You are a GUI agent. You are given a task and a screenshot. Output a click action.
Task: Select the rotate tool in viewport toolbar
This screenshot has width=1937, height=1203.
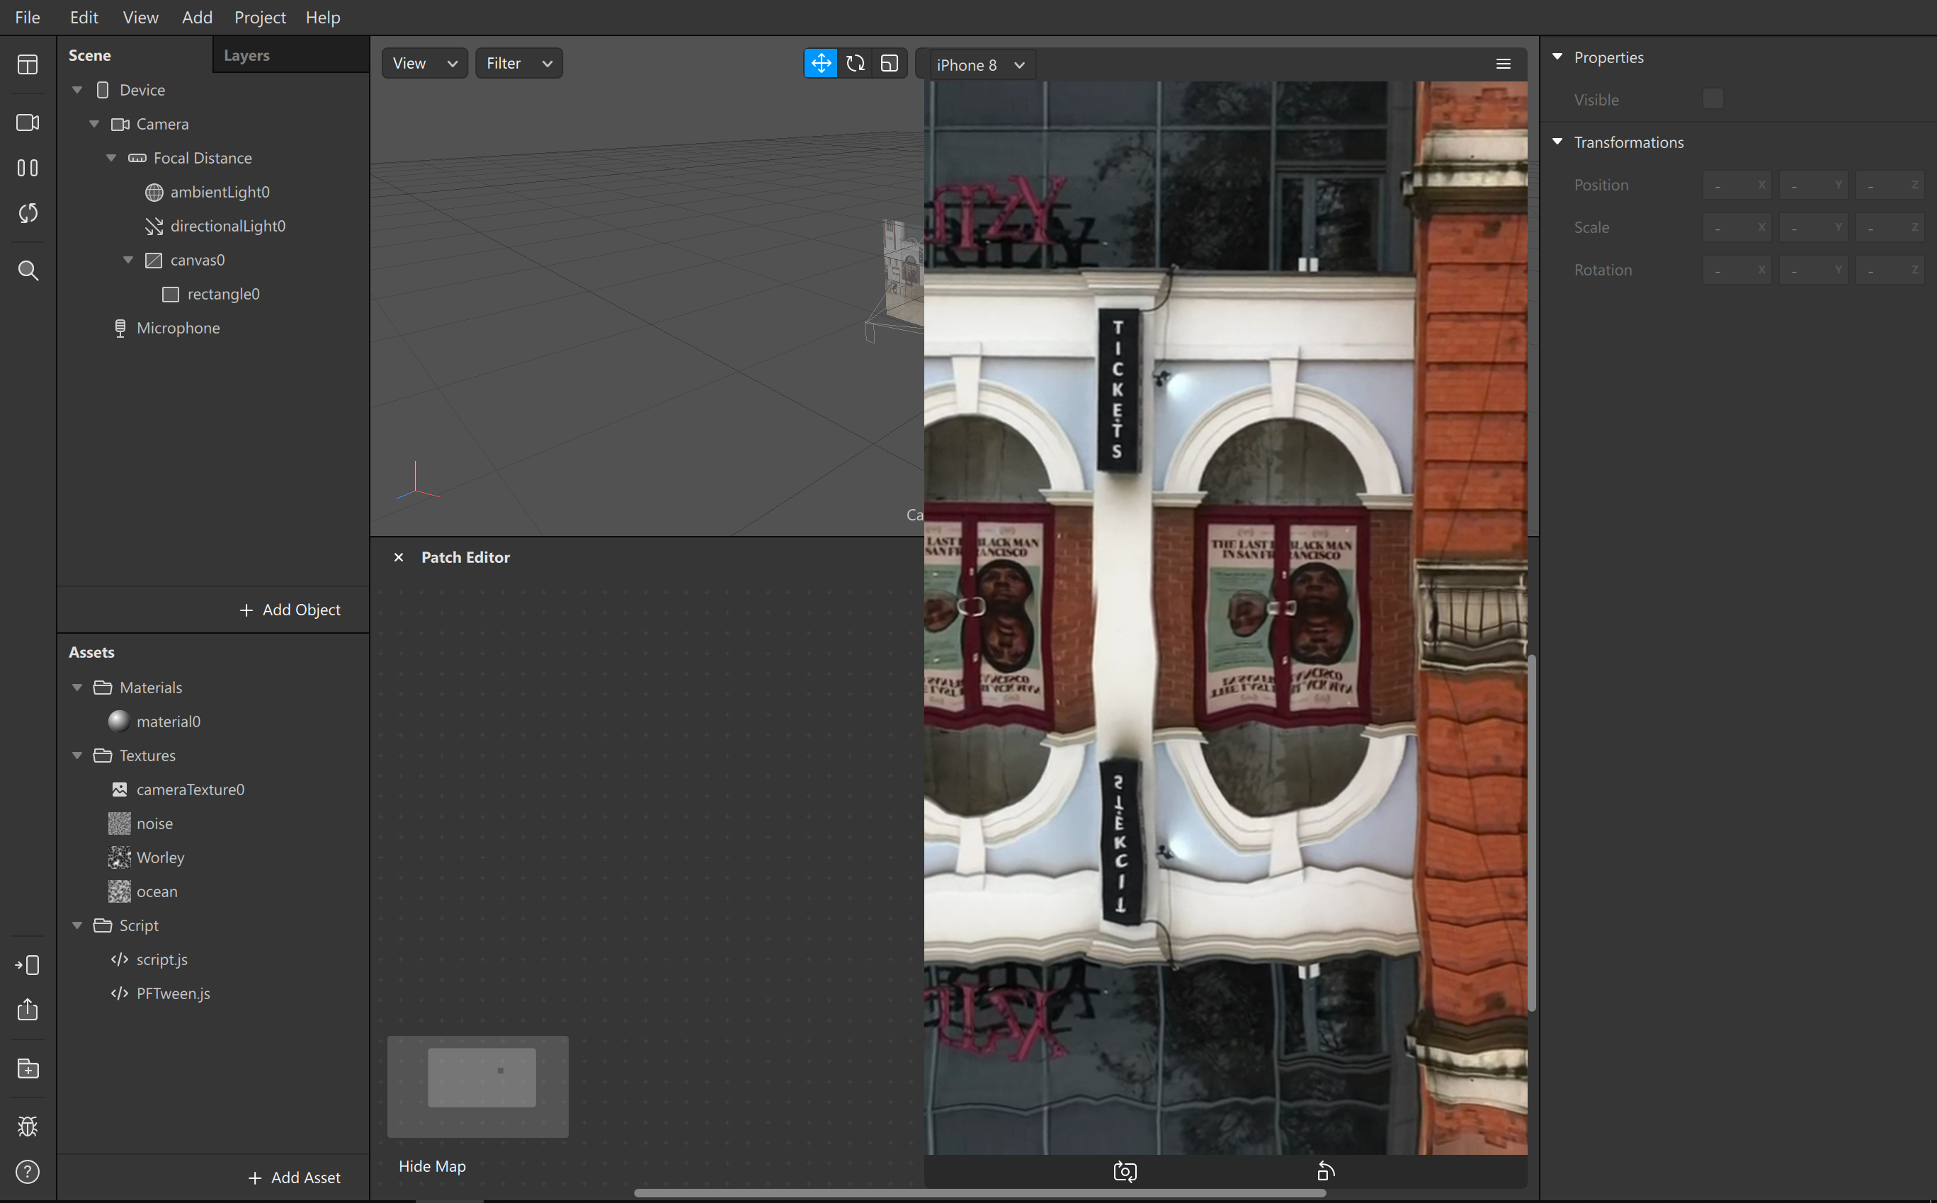856,64
